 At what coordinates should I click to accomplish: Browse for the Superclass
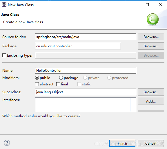click(x=151, y=92)
